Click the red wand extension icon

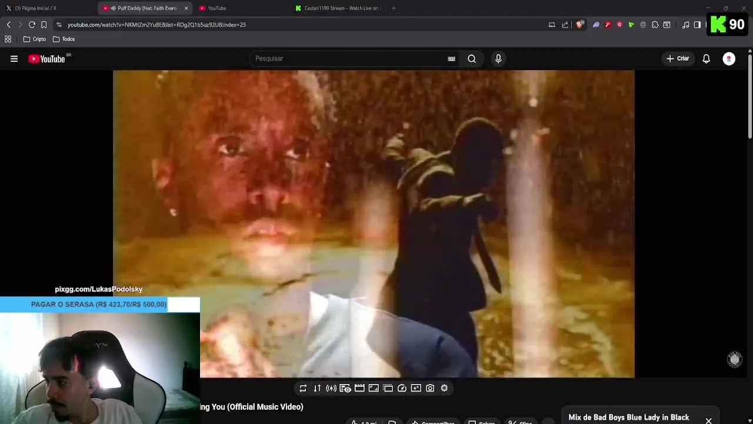(x=608, y=25)
